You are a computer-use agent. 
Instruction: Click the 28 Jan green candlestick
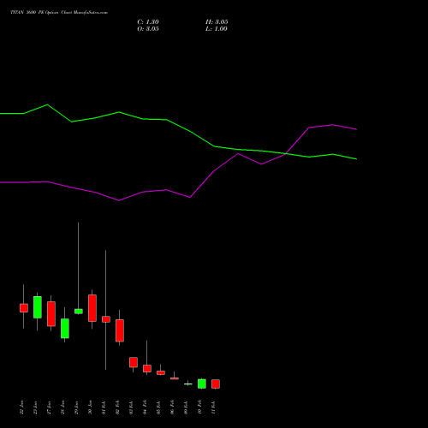[65, 329]
